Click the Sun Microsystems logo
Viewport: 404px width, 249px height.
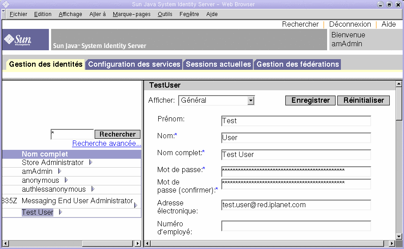pos(25,40)
